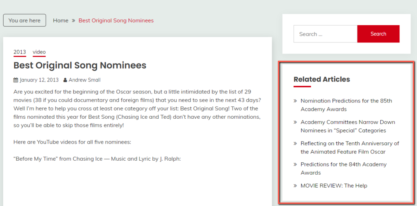
Task: Focus the Search text field
Action: [325, 34]
